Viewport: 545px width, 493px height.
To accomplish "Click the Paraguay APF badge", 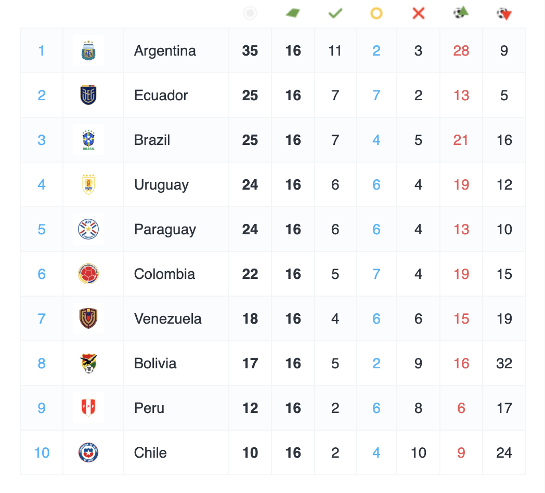I will [88, 230].
